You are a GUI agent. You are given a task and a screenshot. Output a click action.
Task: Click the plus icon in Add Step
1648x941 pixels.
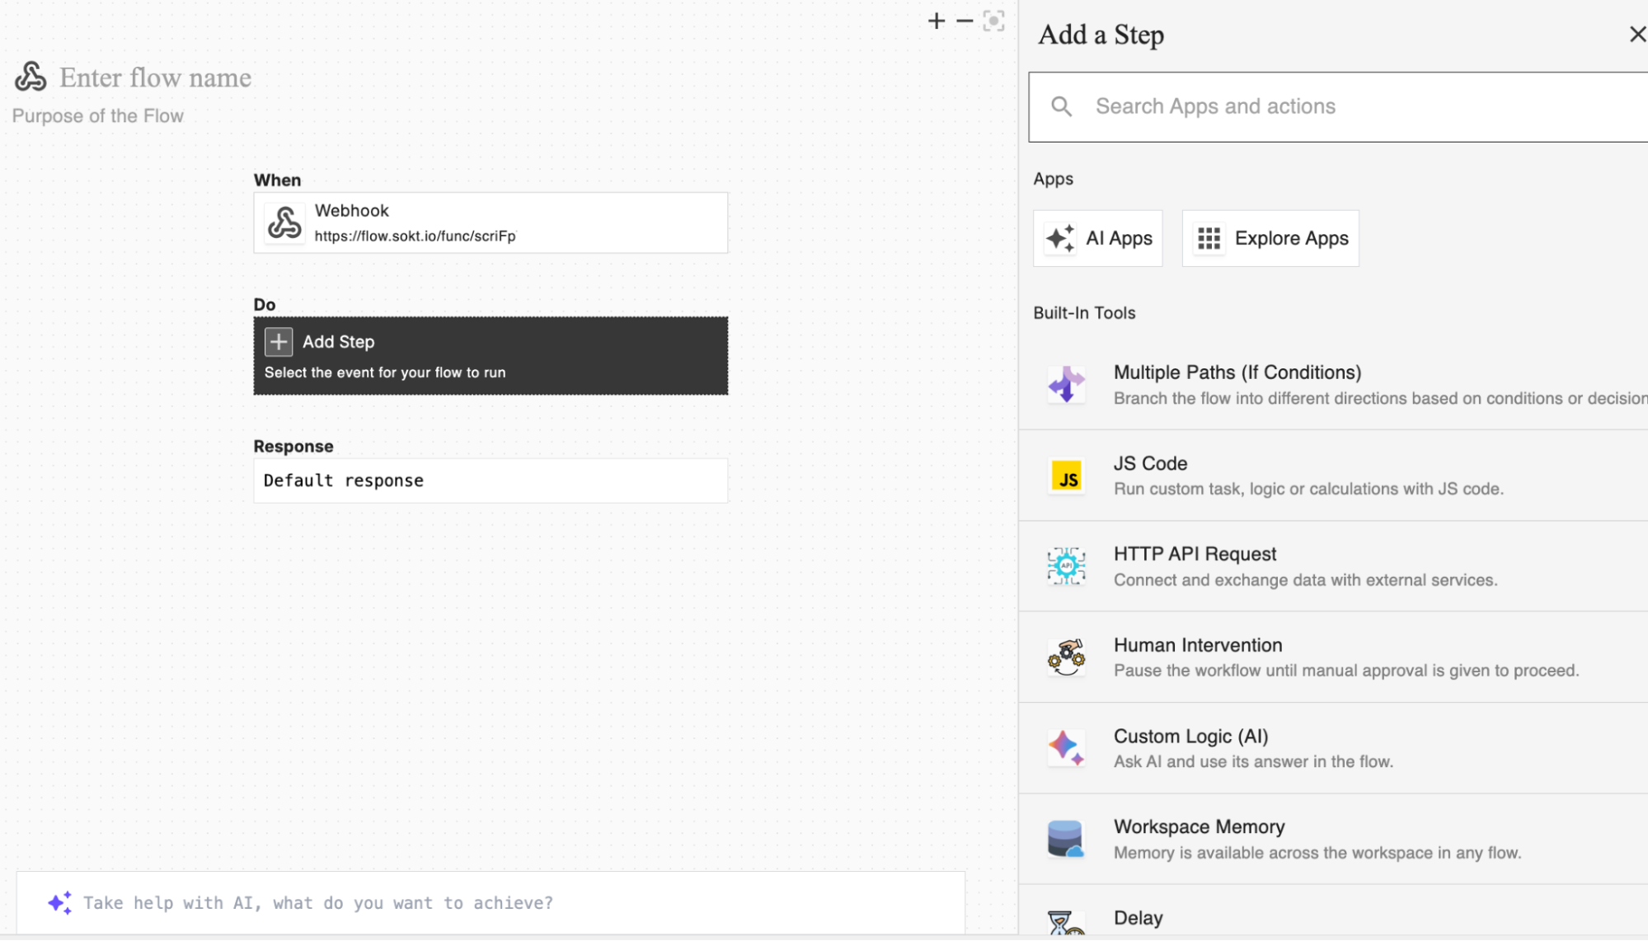(279, 341)
